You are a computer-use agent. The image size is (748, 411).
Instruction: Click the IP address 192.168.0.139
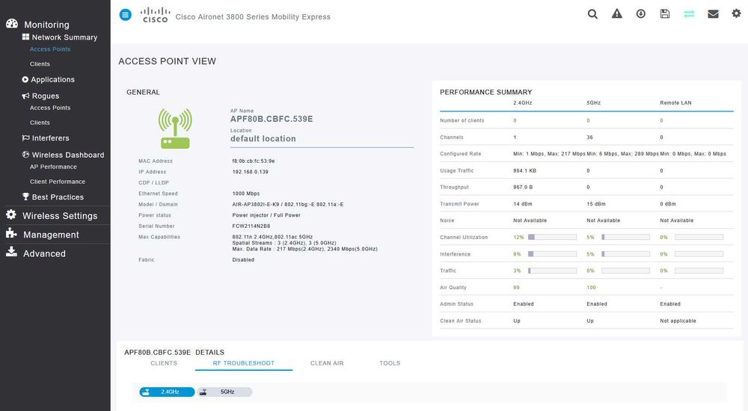(x=250, y=172)
